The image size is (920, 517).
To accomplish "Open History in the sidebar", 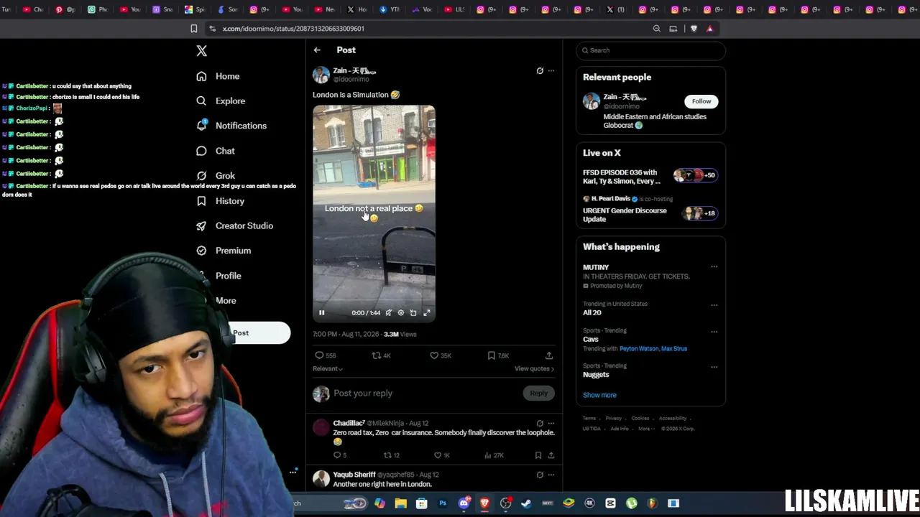I will 220,201.
